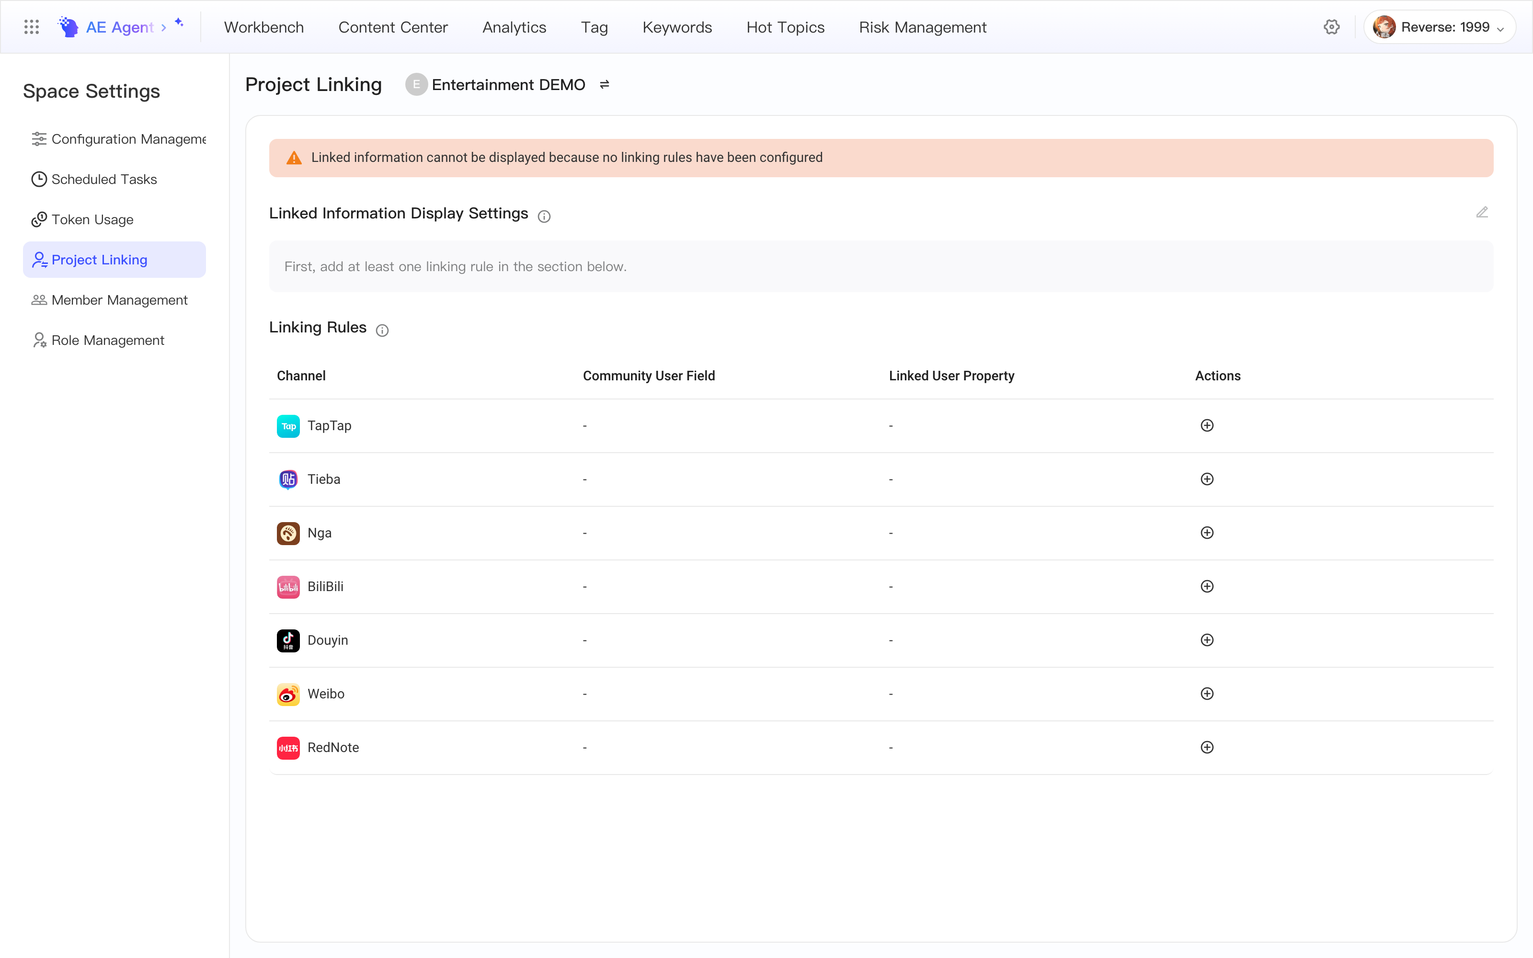Screen dimensions: 1533x958
Task: Click the Nga channel logo
Action: coord(288,534)
